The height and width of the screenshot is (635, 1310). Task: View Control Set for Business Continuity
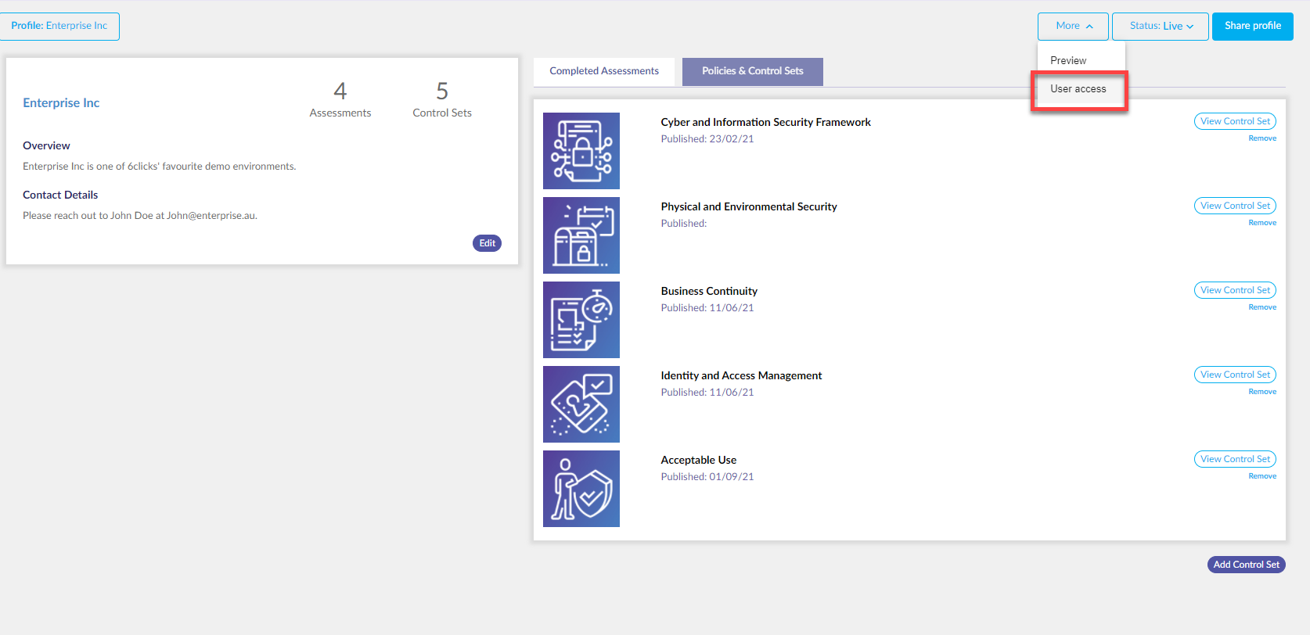[1236, 290]
